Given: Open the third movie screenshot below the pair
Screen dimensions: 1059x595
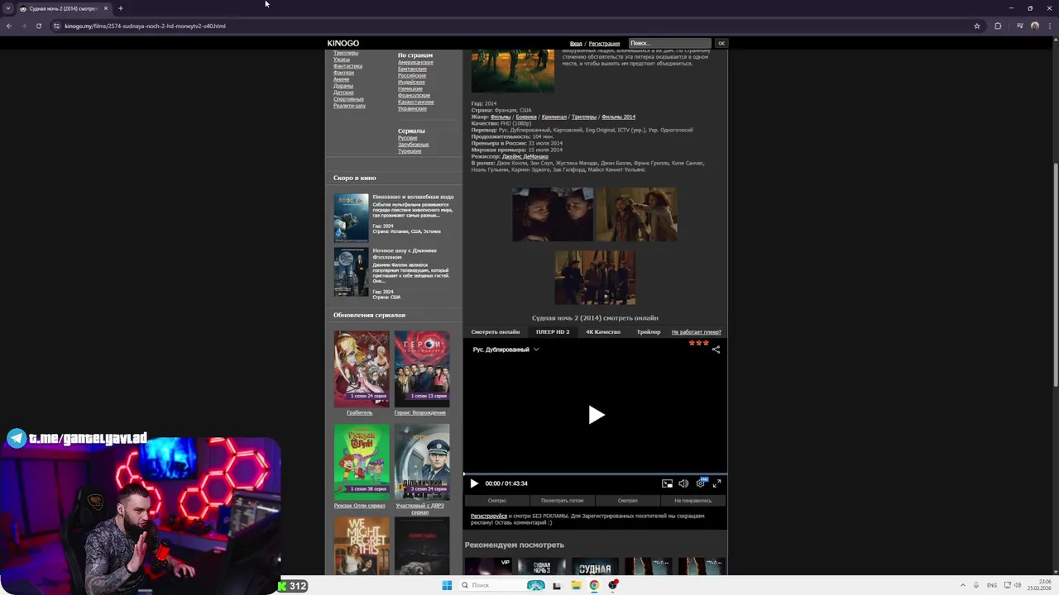Looking at the screenshot, I should (x=595, y=278).
